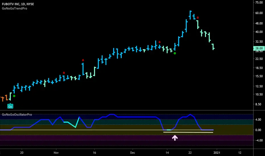This screenshot has width=265, height=156.
Task: Select the GoNoGoTrendPro indicator label
Action: pos(15,9)
